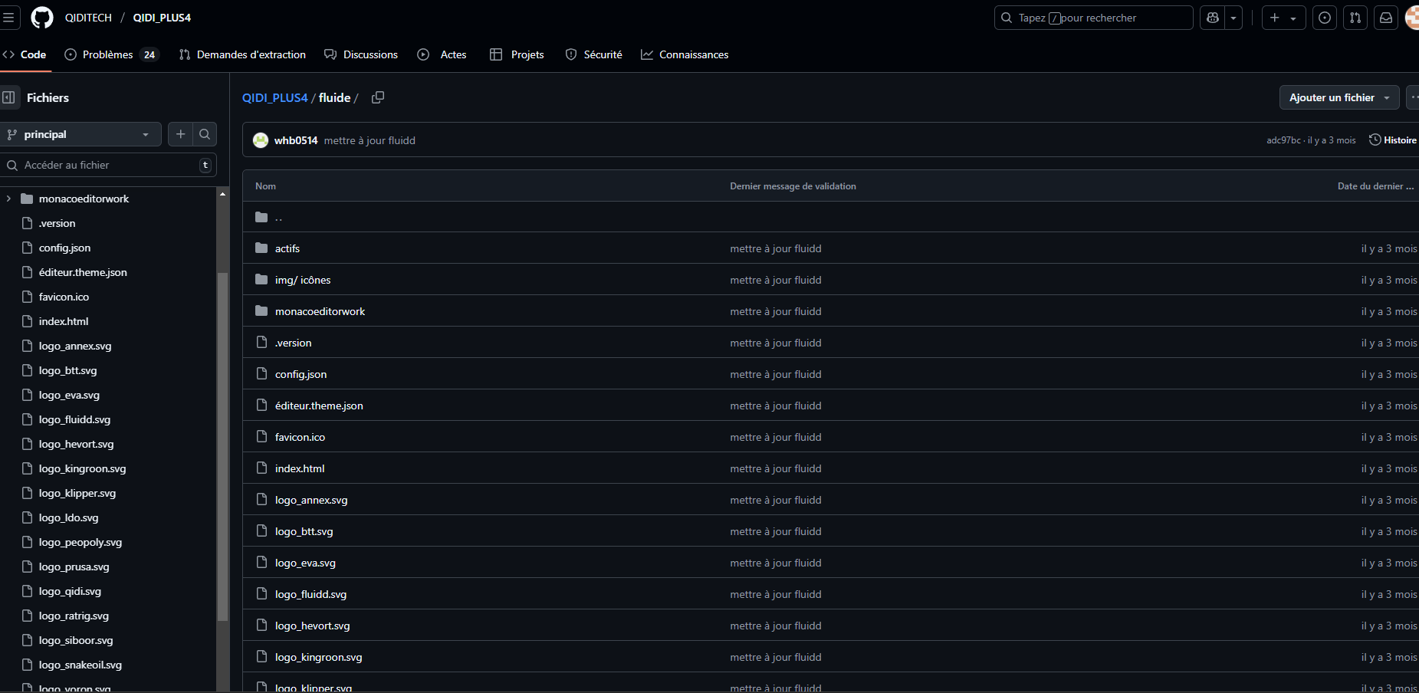Switch to the Problèmes tab

[112, 54]
